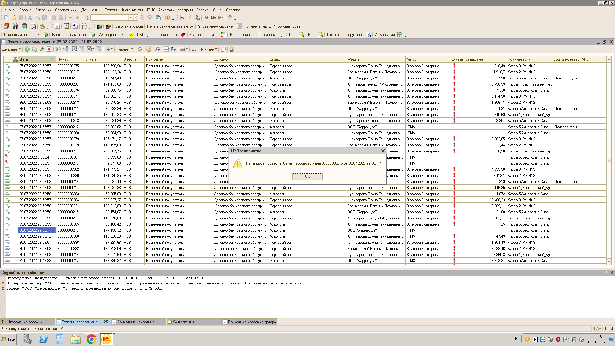
Task: Click the pencil Edit document icon
Action: [42, 49]
